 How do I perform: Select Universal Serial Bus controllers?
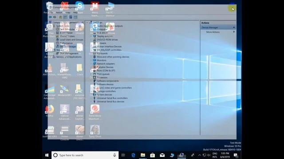[x=112, y=98]
